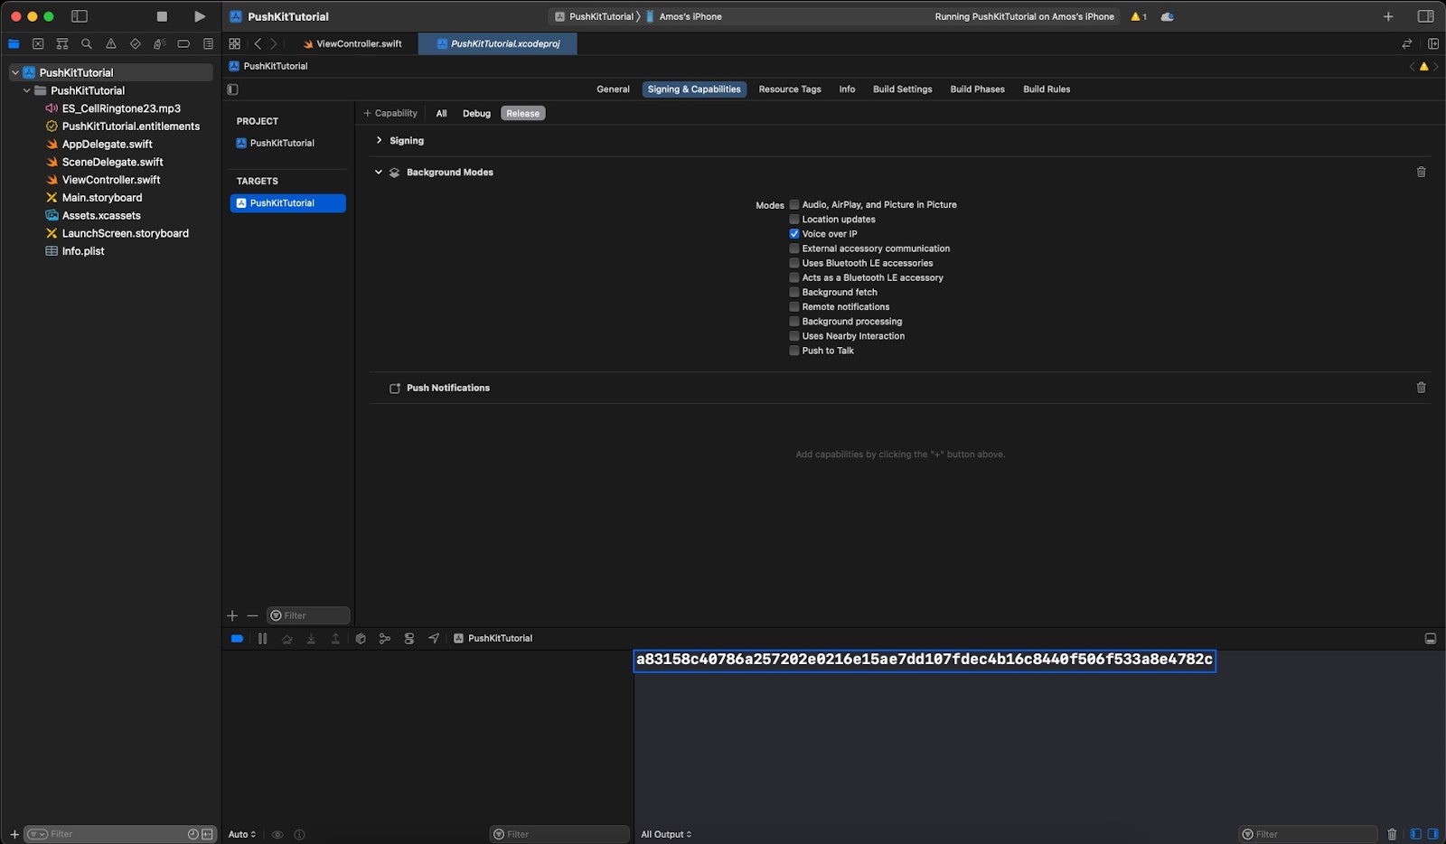Open the Debug Memory Graph button
Image resolution: width=1446 pixels, height=844 pixels.
[x=385, y=639]
